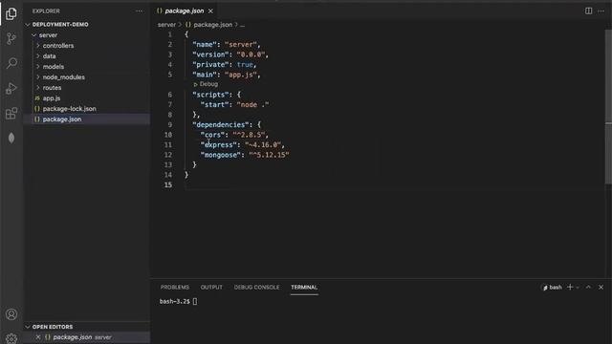Click the "0.0.0" version value

[x=251, y=54]
